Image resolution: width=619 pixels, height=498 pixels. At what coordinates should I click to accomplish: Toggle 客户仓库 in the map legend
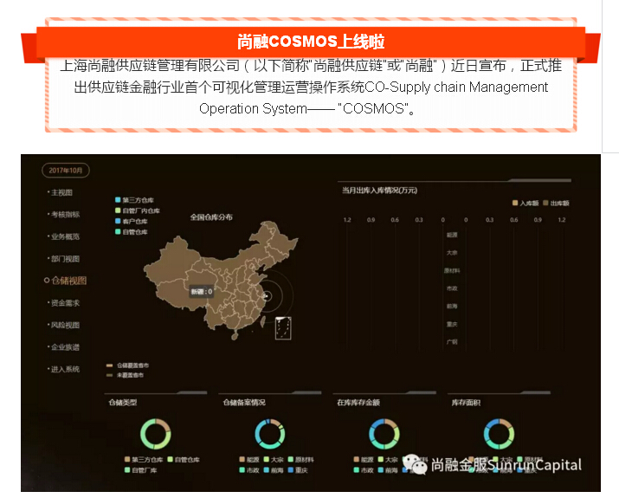coord(132,222)
